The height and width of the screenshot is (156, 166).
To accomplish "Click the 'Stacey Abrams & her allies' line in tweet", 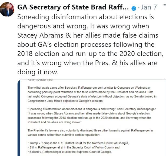I will coord(88,35).
